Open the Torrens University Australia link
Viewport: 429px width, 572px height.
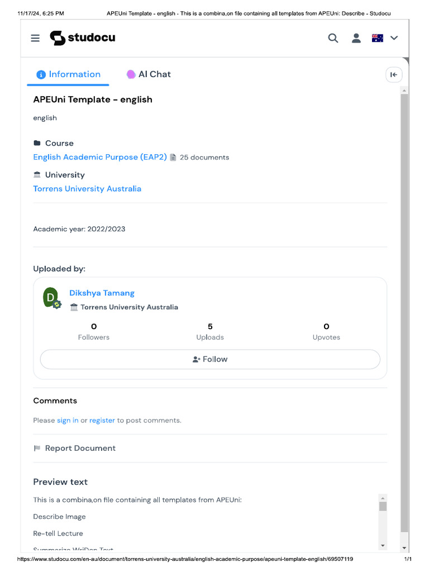click(87, 189)
